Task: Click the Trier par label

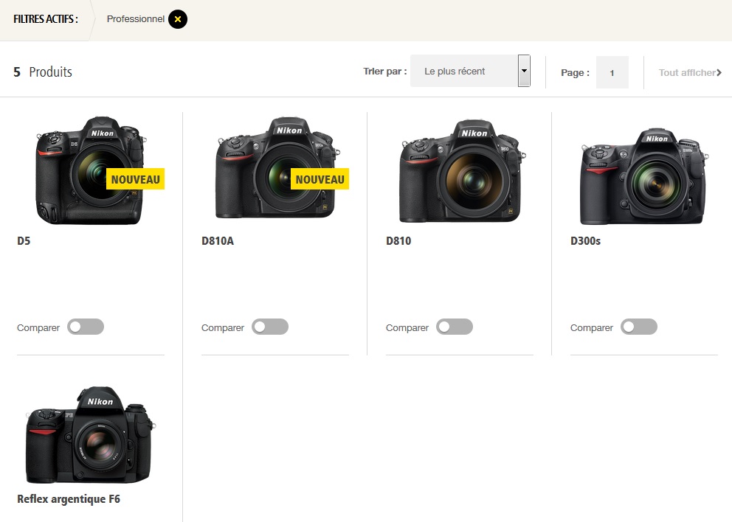Action: pos(385,72)
